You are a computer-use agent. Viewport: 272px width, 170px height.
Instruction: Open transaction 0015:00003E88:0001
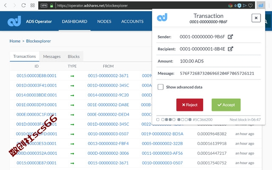[x=37, y=76]
